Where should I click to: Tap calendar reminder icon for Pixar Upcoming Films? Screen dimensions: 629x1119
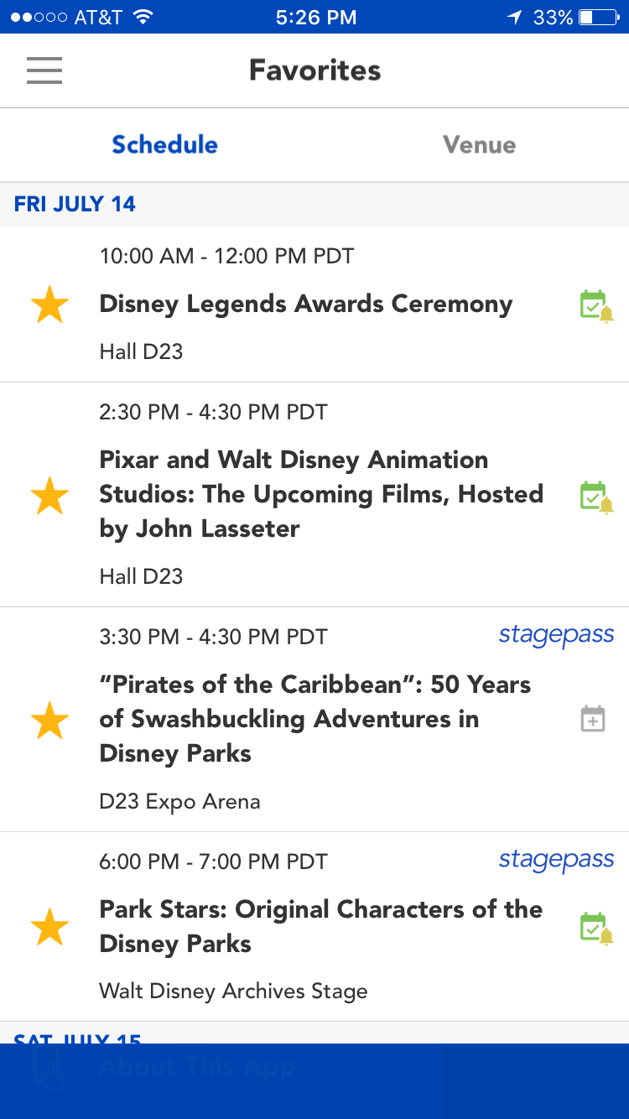pyautogui.click(x=595, y=497)
